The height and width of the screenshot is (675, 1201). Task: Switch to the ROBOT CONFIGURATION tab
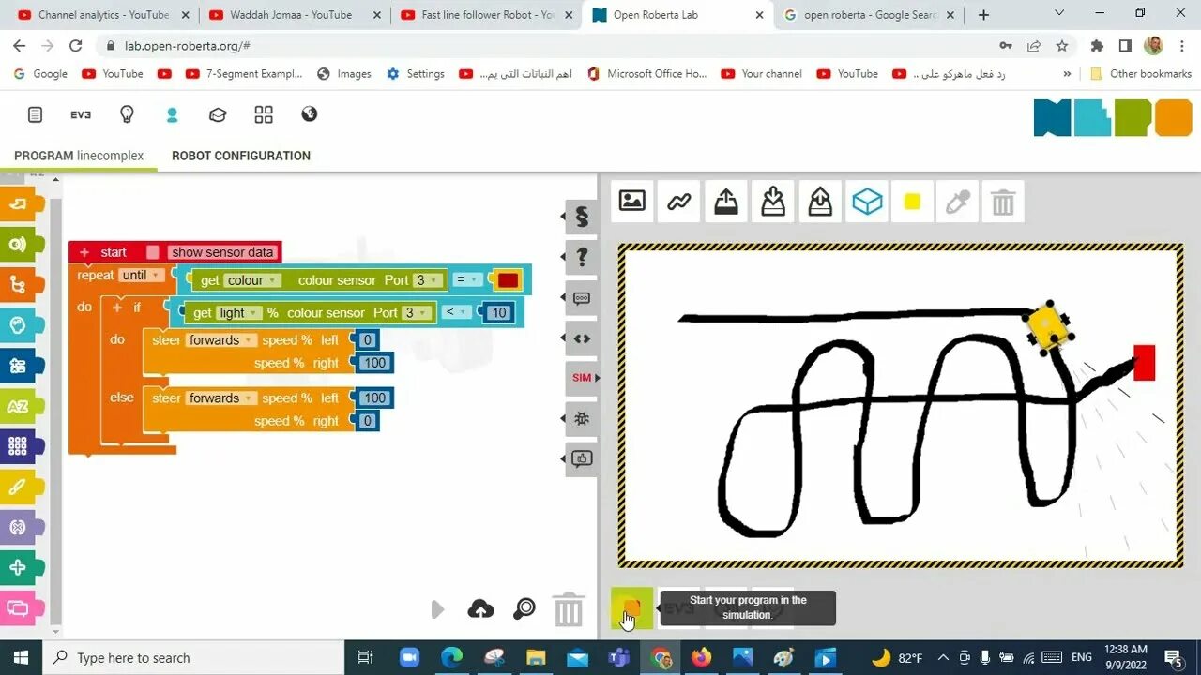point(241,156)
